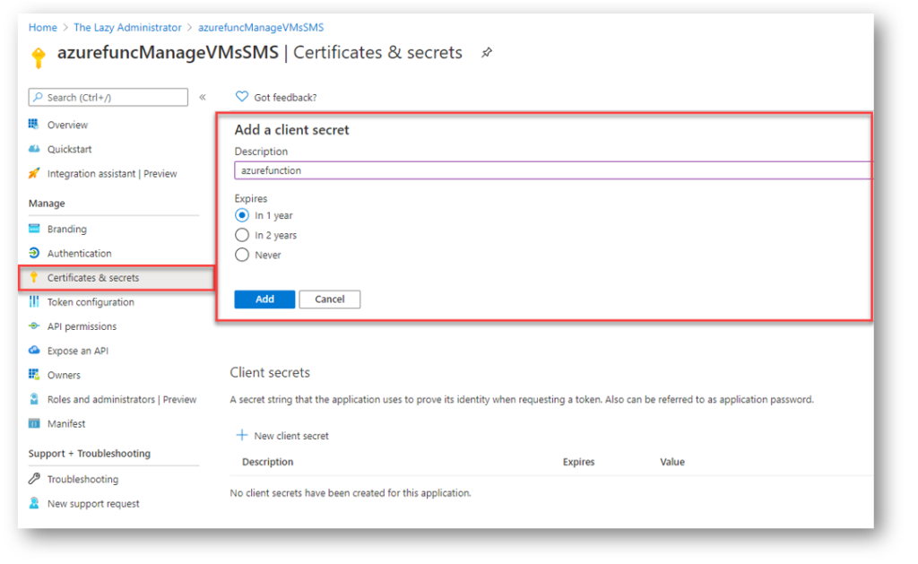Pin the blade using the pin icon
Screen dimensions: 918x564
[487, 53]
